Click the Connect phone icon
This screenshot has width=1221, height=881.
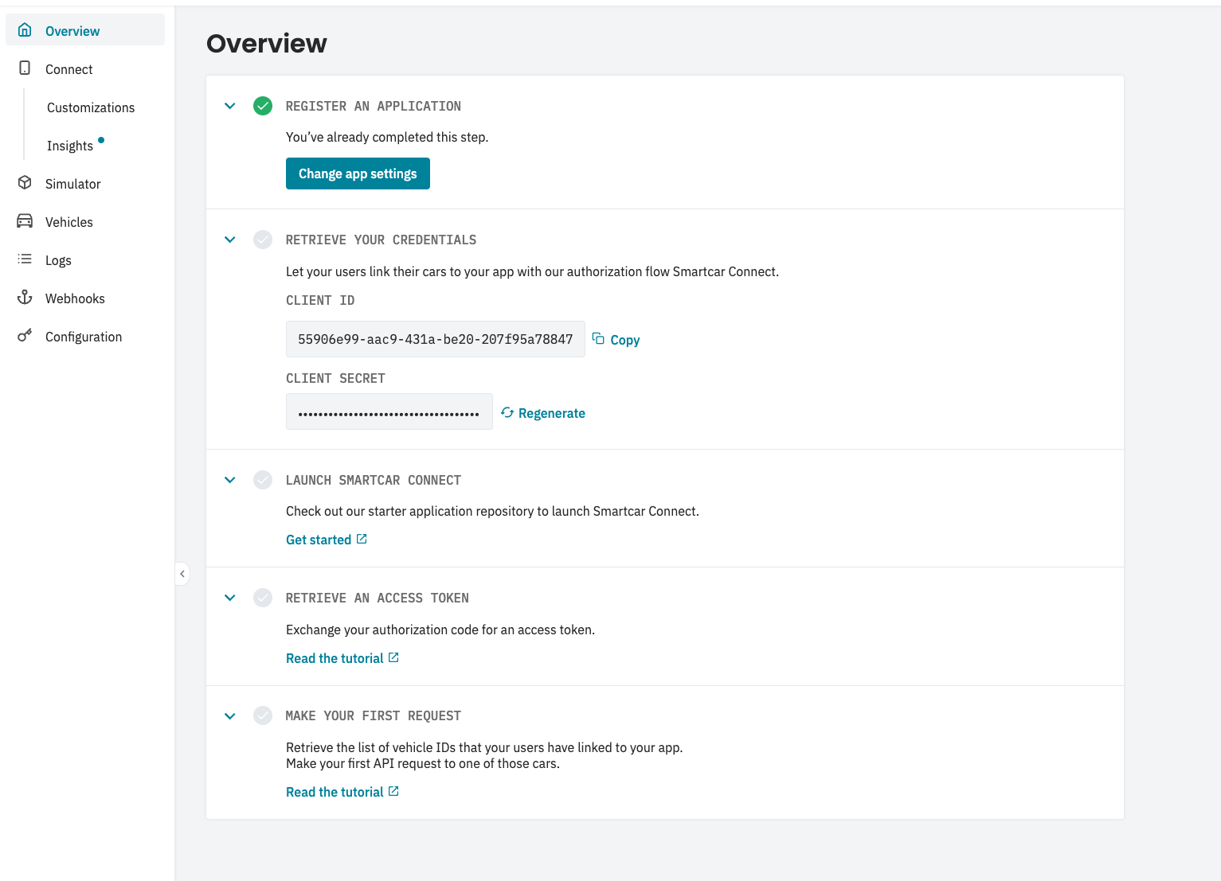click(x=25, y=68)
